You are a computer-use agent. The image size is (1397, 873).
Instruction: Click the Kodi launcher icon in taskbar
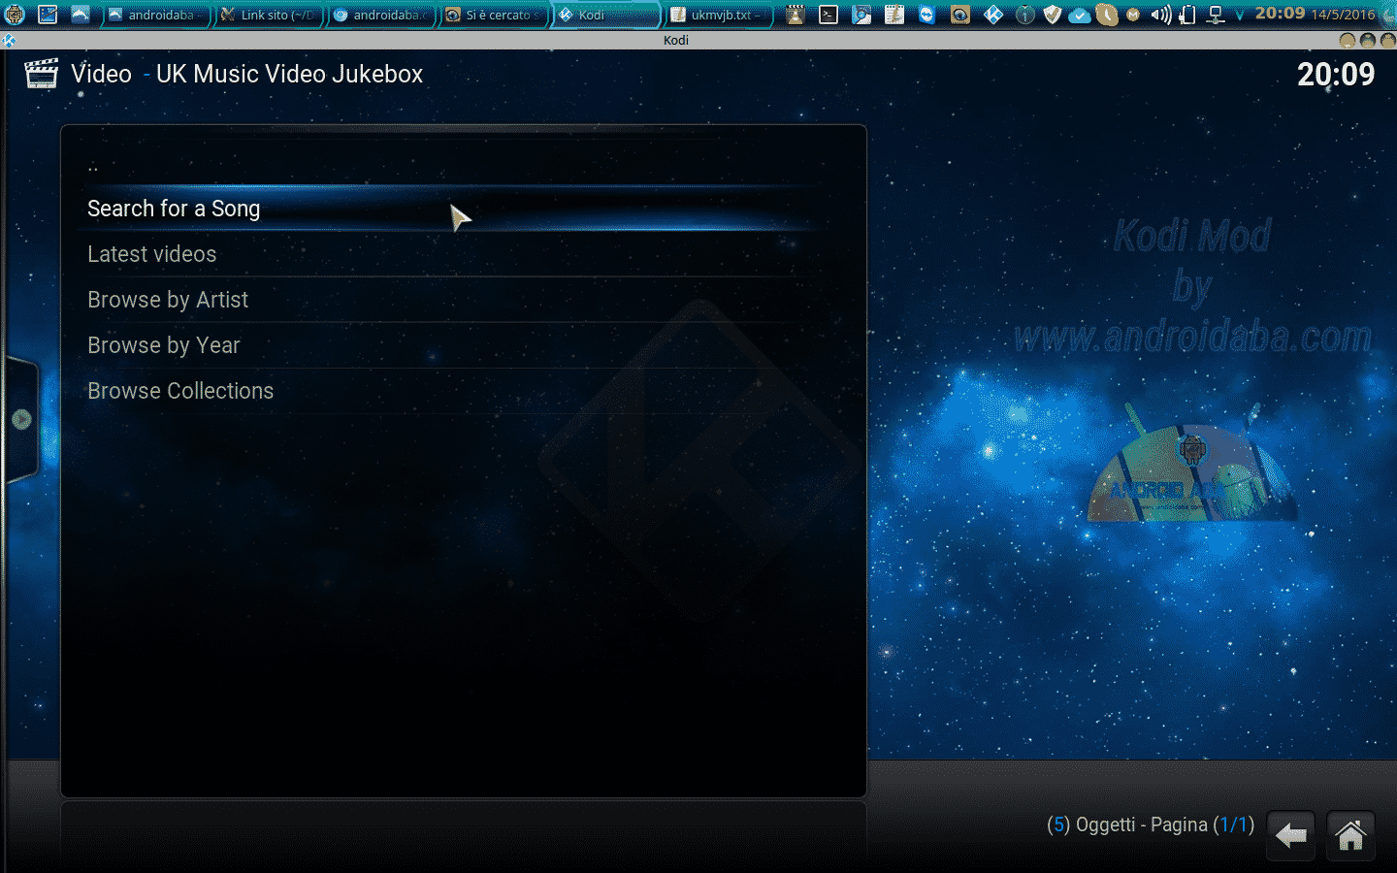click(993, 15)
